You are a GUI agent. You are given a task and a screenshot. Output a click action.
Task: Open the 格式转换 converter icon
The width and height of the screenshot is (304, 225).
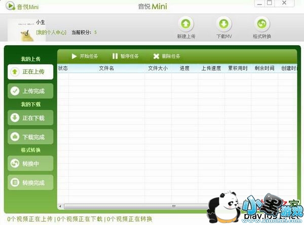point(262,24)
